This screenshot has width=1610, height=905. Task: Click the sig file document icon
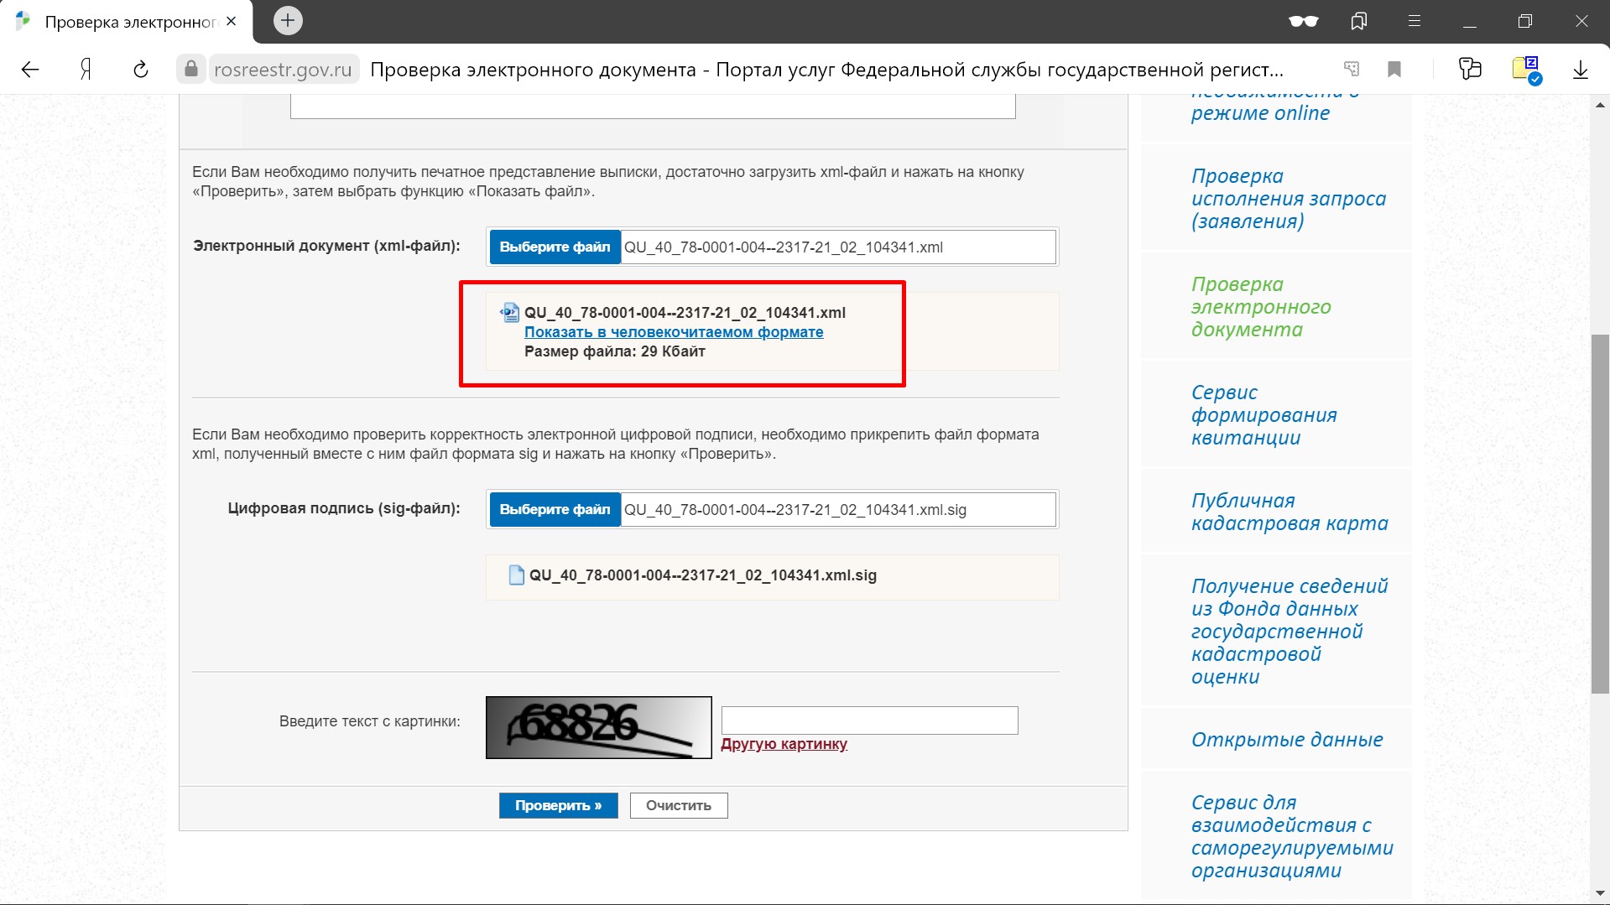(517, 575)
